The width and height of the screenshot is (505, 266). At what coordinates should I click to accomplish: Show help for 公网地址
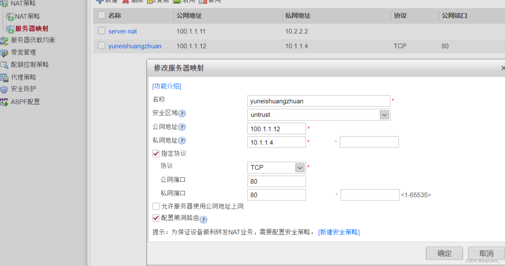click(x=182, y=127)
